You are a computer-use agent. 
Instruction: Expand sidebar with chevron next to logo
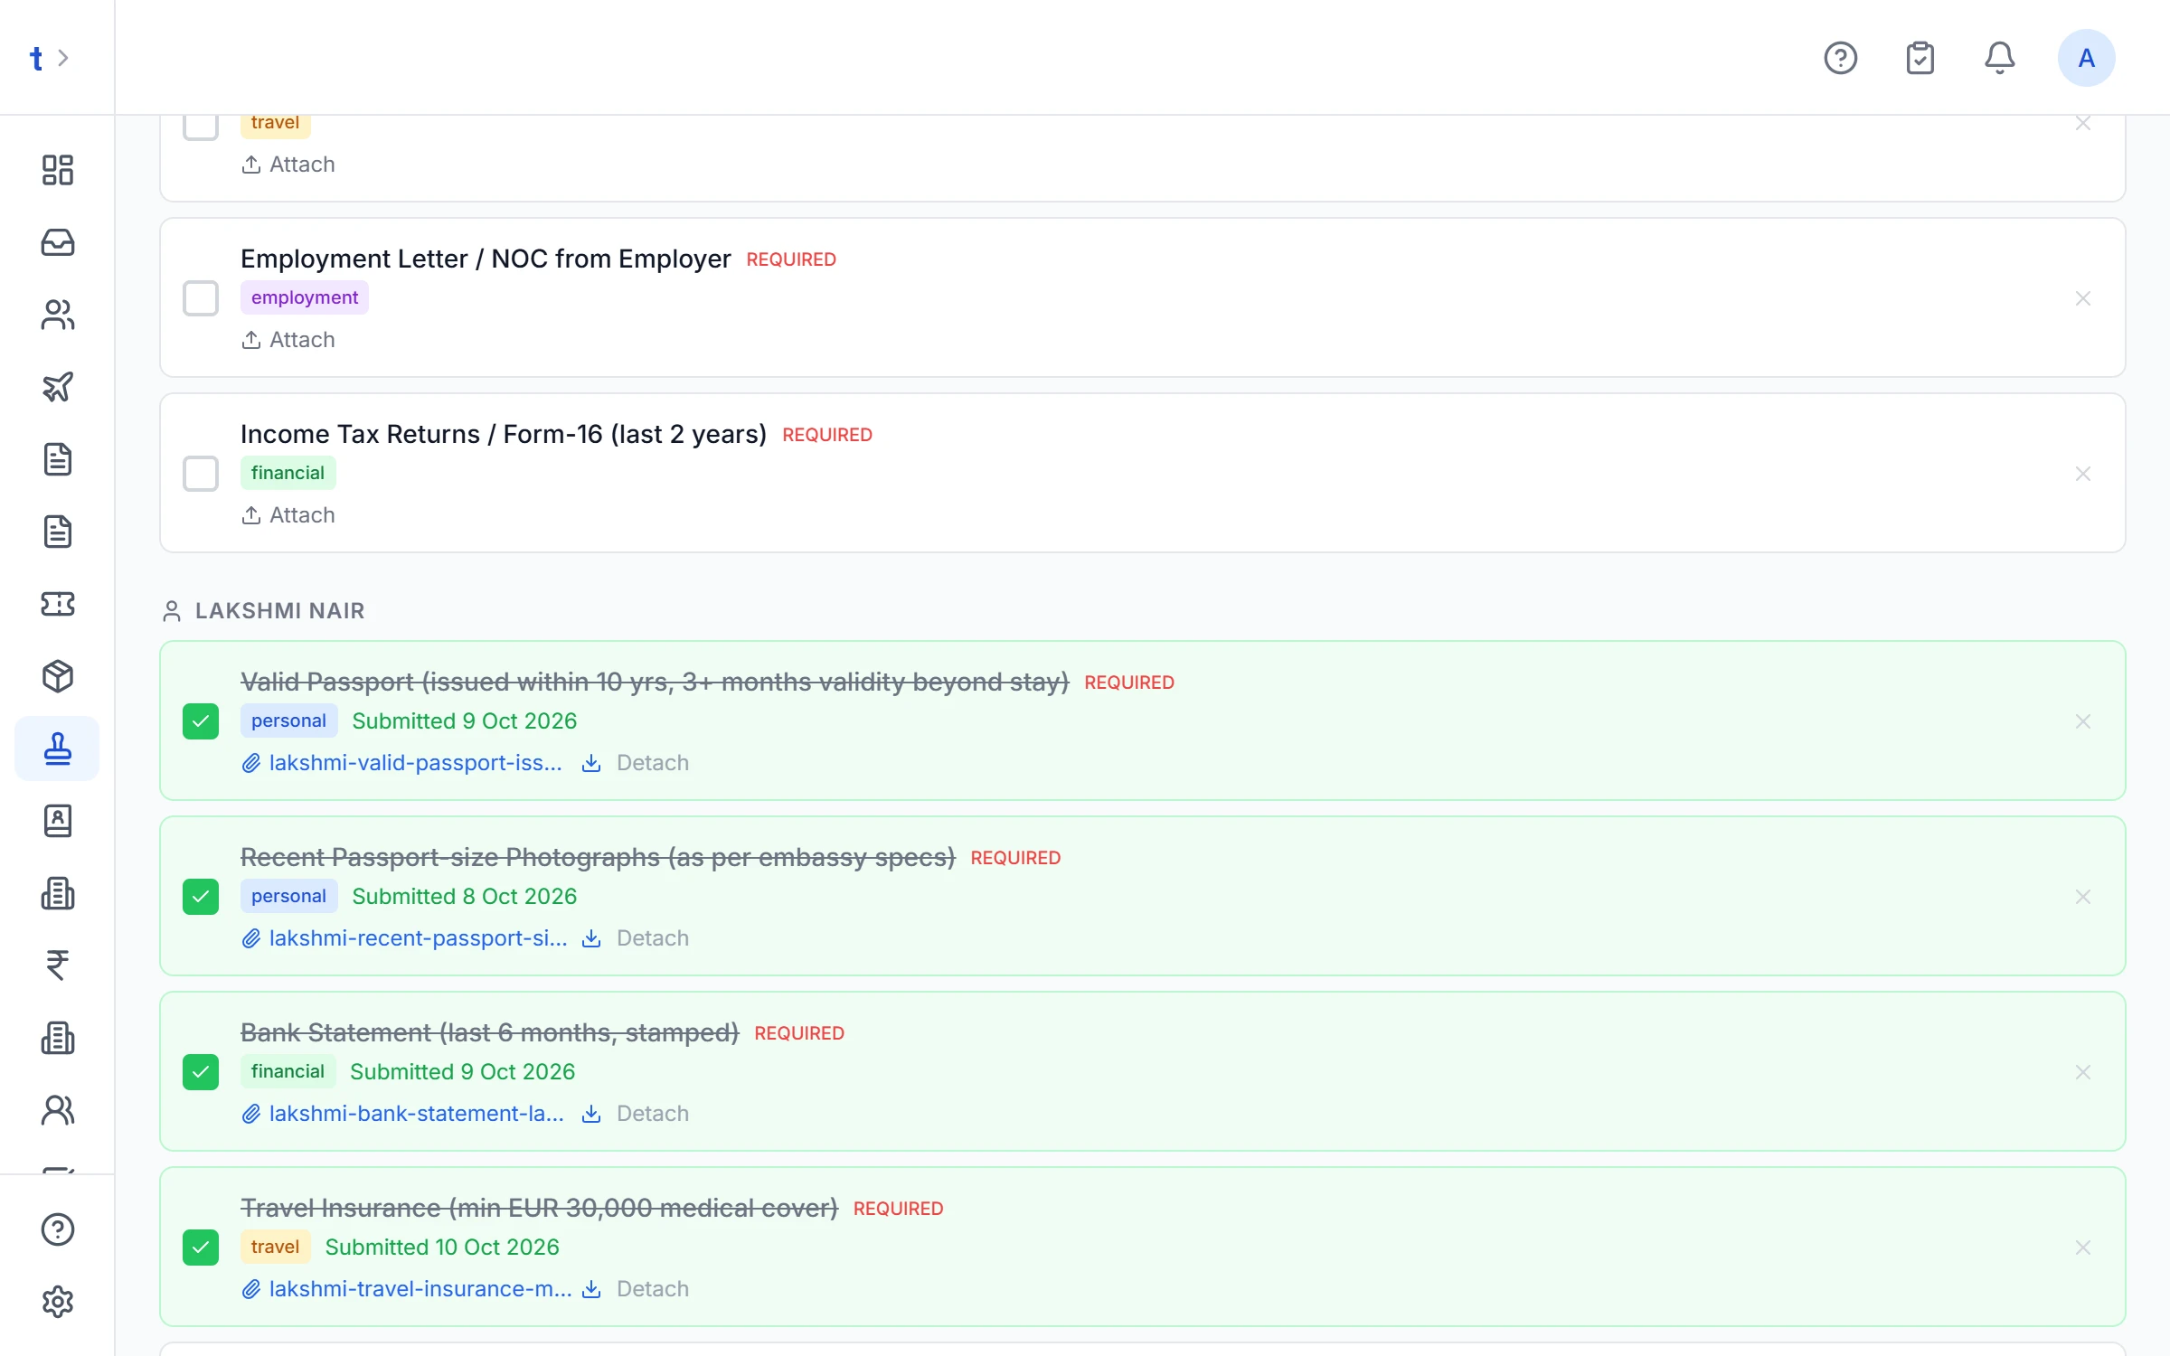click(x=63, y=58)
